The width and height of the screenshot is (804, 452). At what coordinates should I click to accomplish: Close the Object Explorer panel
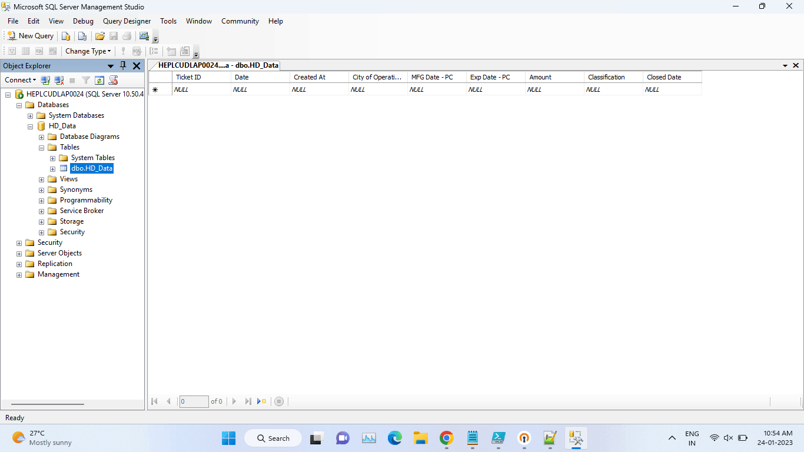tap(137, 66)
